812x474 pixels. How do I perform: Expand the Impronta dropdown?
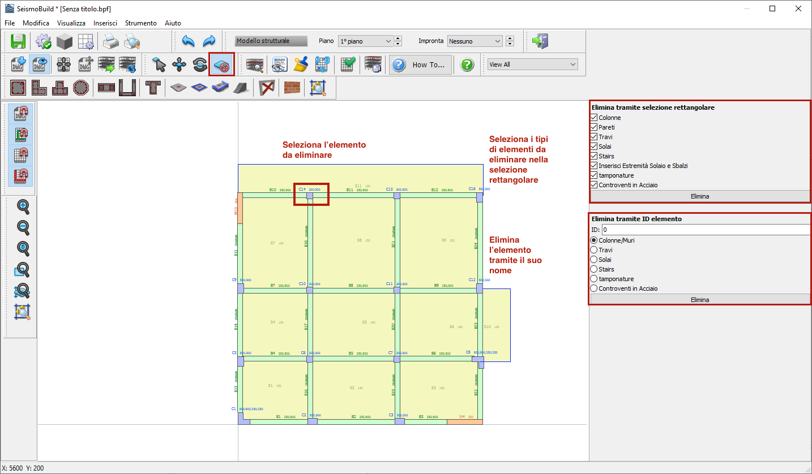click(x=475, y=41)
